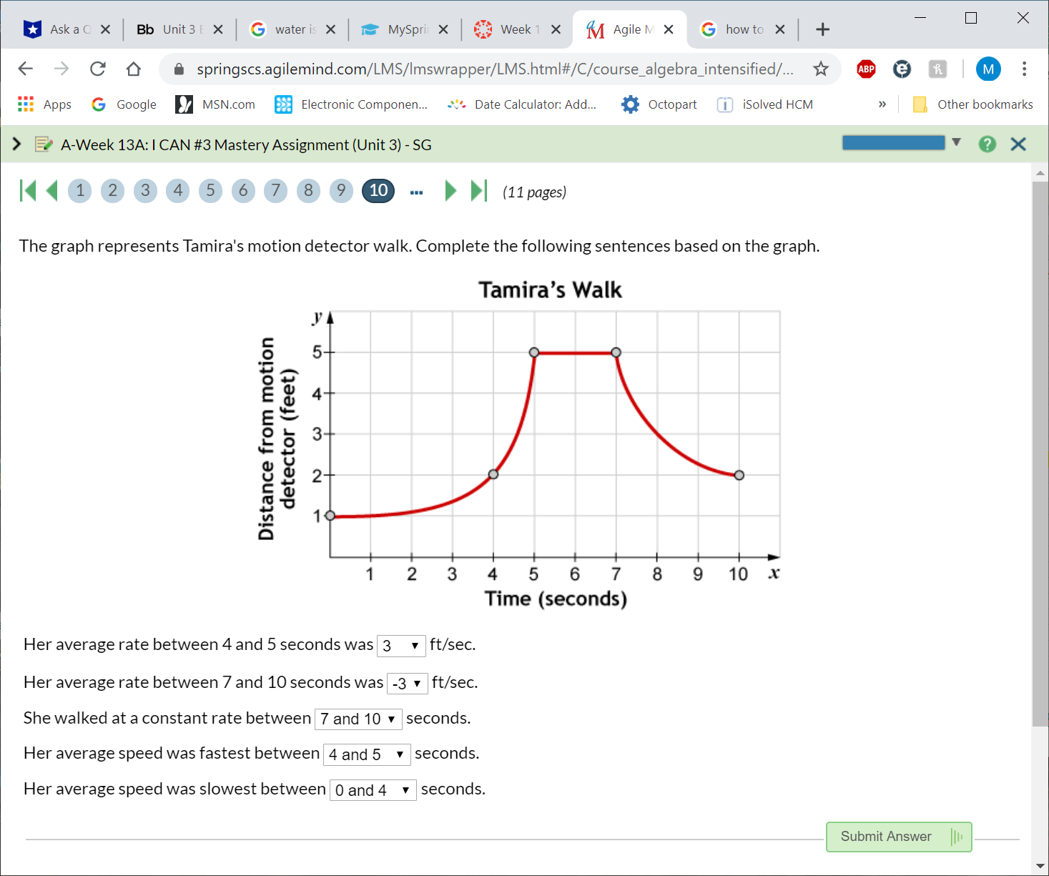Click the assignment notepad icon
This screenshot has width=1049, height=876.
pos(44,144)
